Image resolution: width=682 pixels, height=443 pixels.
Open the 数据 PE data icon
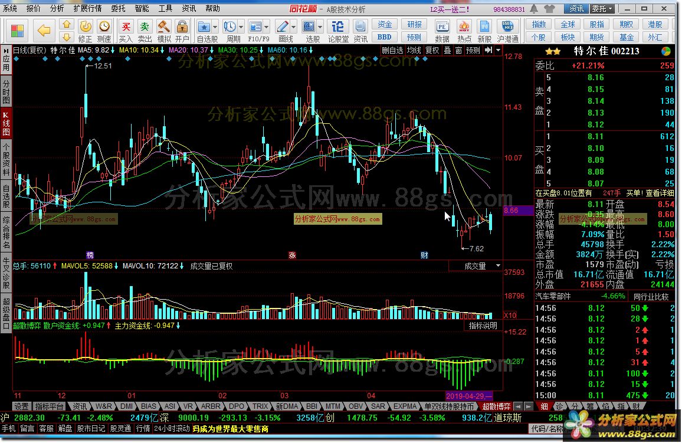point(442,31)
